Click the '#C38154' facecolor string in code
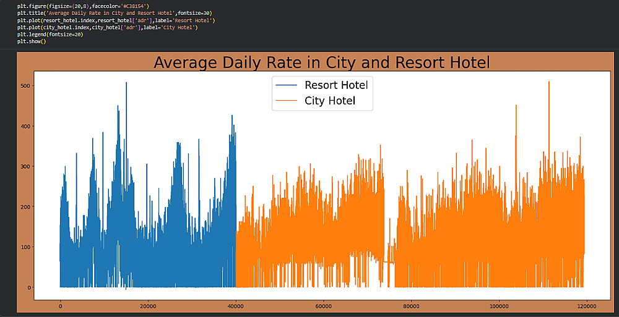This screenshot has width=619, height=317. pyautogui.click(x=134, y=6)
